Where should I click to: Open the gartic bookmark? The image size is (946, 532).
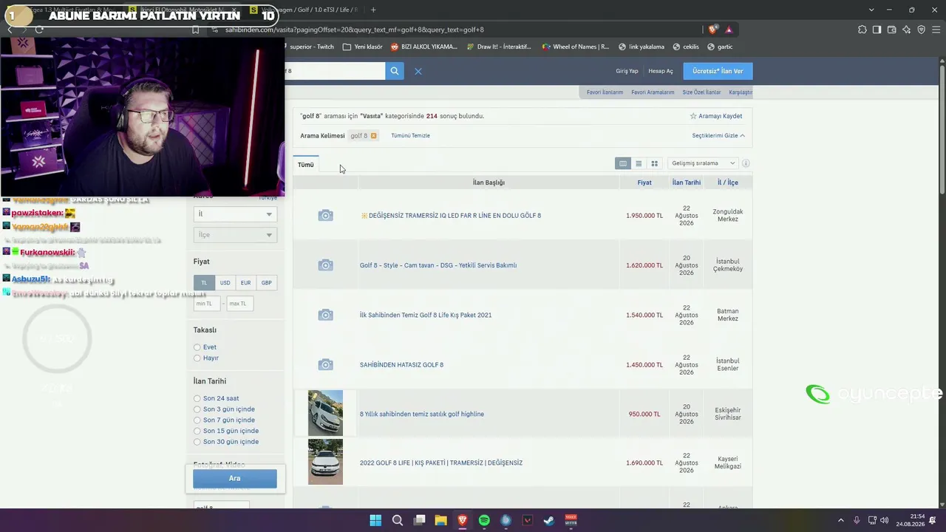tap(720, 47)
